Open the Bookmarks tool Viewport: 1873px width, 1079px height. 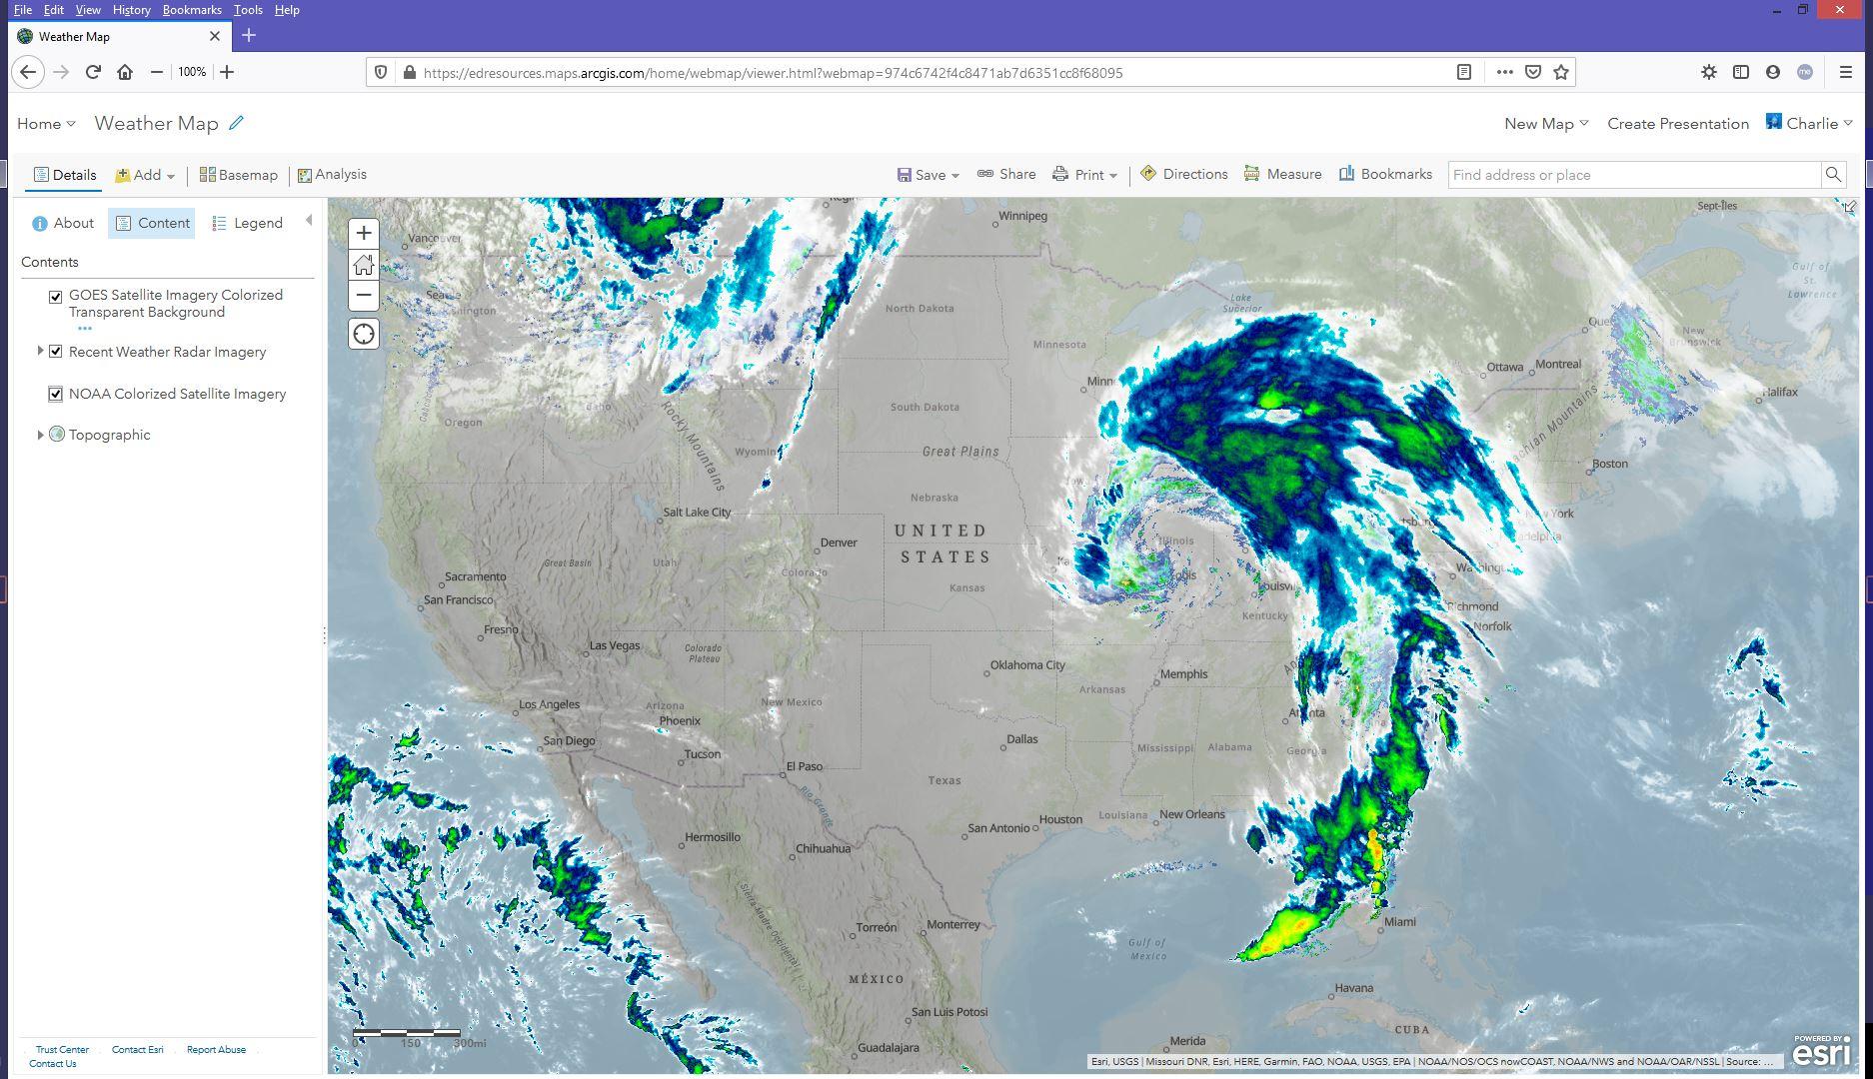click(x=1385, y=174)
